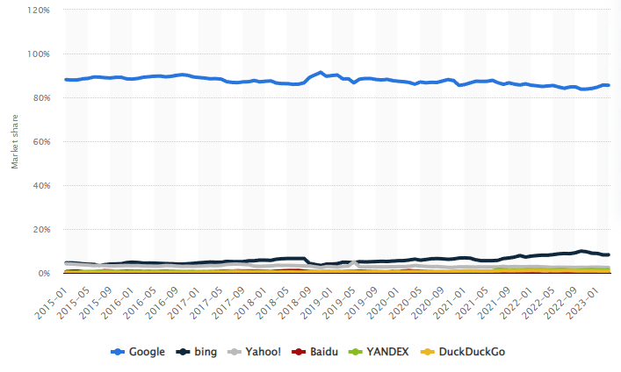Click the YANDEX legend text label

(386, 352)
